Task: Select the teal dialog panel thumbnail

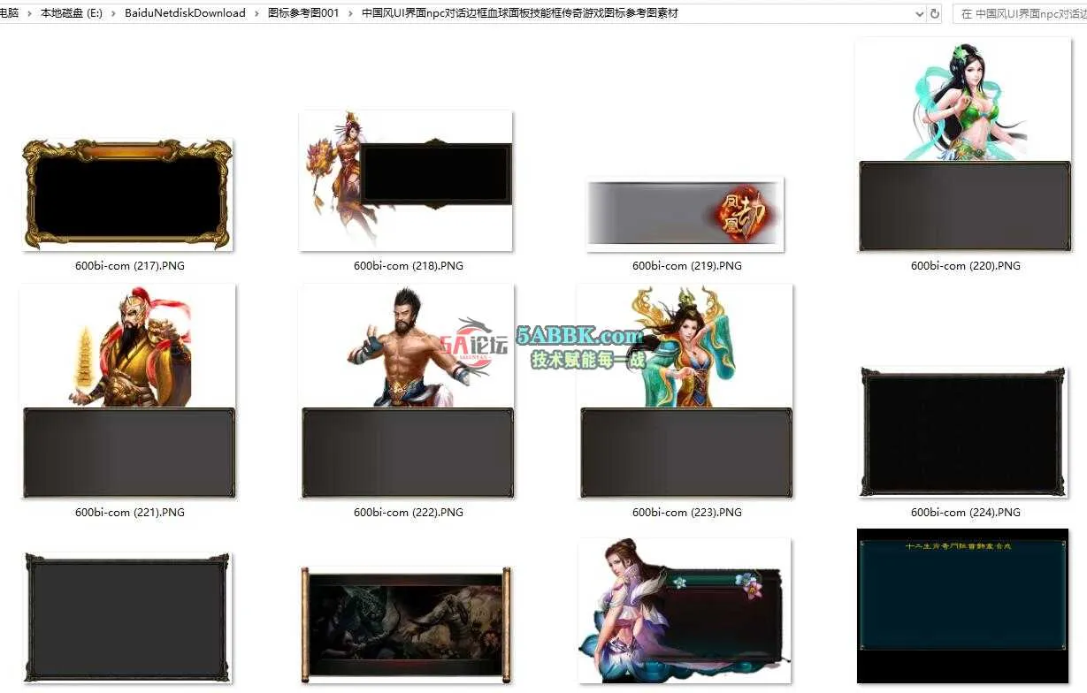Action: tap(963, 605)
